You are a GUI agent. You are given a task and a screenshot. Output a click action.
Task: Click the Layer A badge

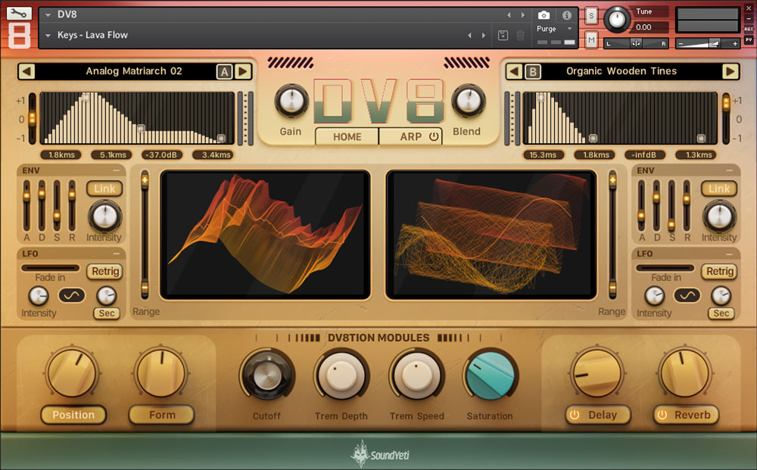pyautogui.click(x=224, y=72)
